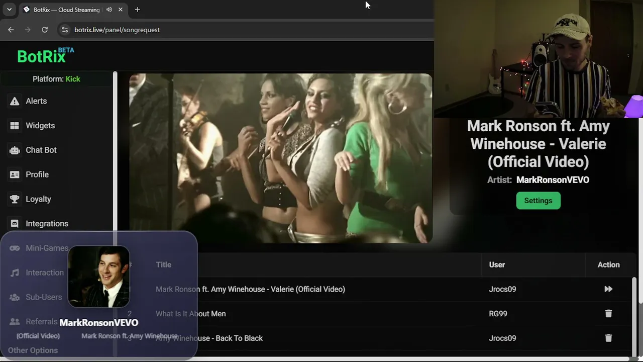Click the BotRix BETA logo
This screenshot has width=643, height=362.
[x=45, y=55]
